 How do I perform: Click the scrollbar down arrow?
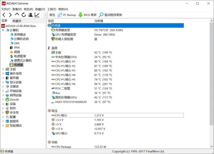pyautogui.click(x=212, y=147)
